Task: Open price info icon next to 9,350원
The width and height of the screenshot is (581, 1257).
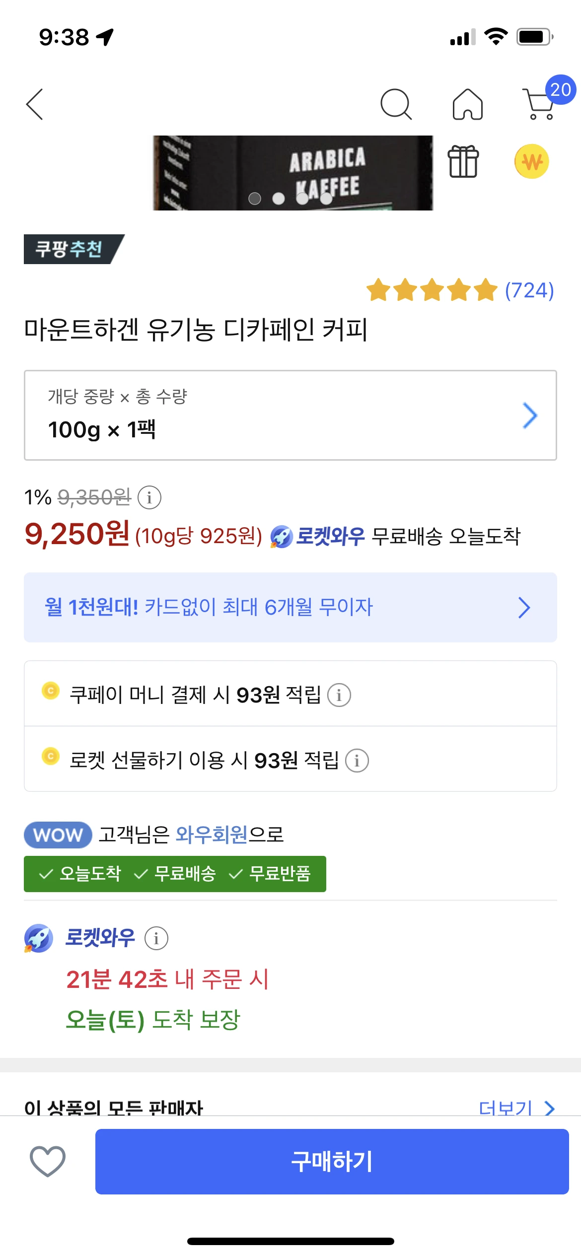Action: click(x=149, y=497)
